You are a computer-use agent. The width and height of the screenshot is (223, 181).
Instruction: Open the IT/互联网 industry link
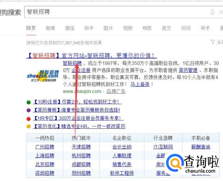(x=163, y=147)
